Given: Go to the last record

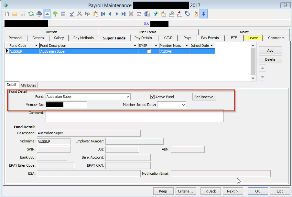Looking at the screenshot, I should (123, 14).
